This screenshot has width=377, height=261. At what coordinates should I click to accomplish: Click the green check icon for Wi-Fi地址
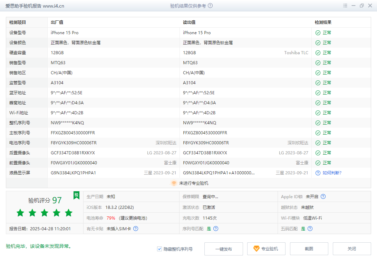coord(318,113)
